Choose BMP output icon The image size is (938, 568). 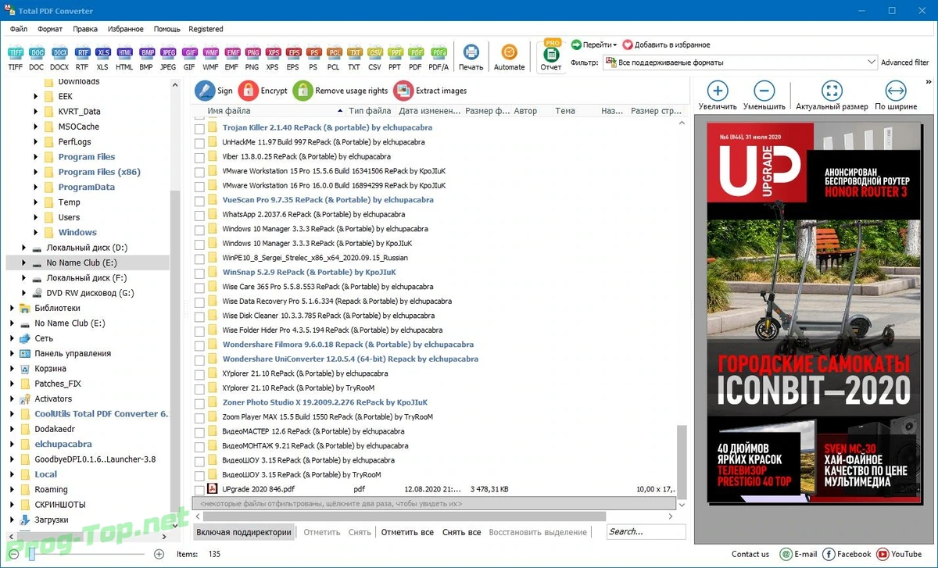pos(146,54)
